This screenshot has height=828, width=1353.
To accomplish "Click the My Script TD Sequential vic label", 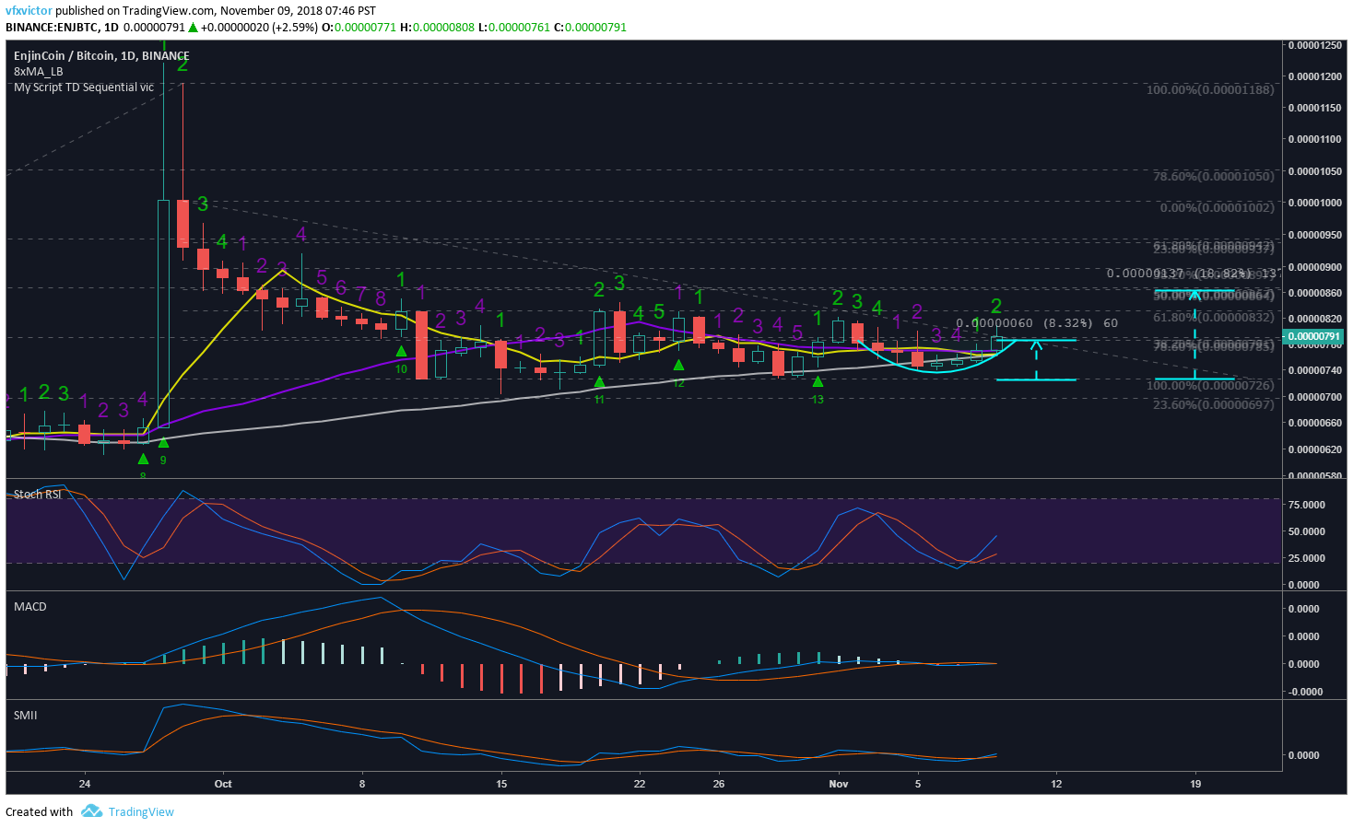I will (x=84, y=87).
